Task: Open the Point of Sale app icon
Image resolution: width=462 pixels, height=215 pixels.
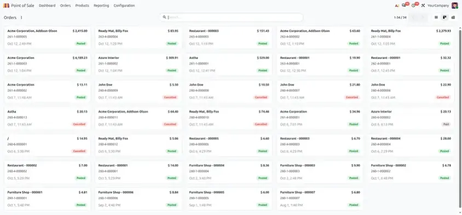Action: (6, 5)
